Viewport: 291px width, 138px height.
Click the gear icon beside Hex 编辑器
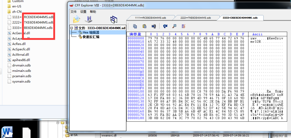(x=80, y=32)
